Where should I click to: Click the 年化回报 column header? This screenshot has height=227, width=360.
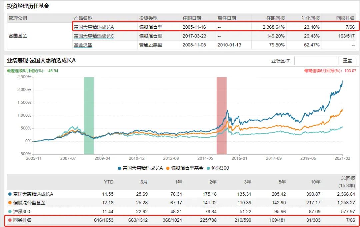pos(311,18)
